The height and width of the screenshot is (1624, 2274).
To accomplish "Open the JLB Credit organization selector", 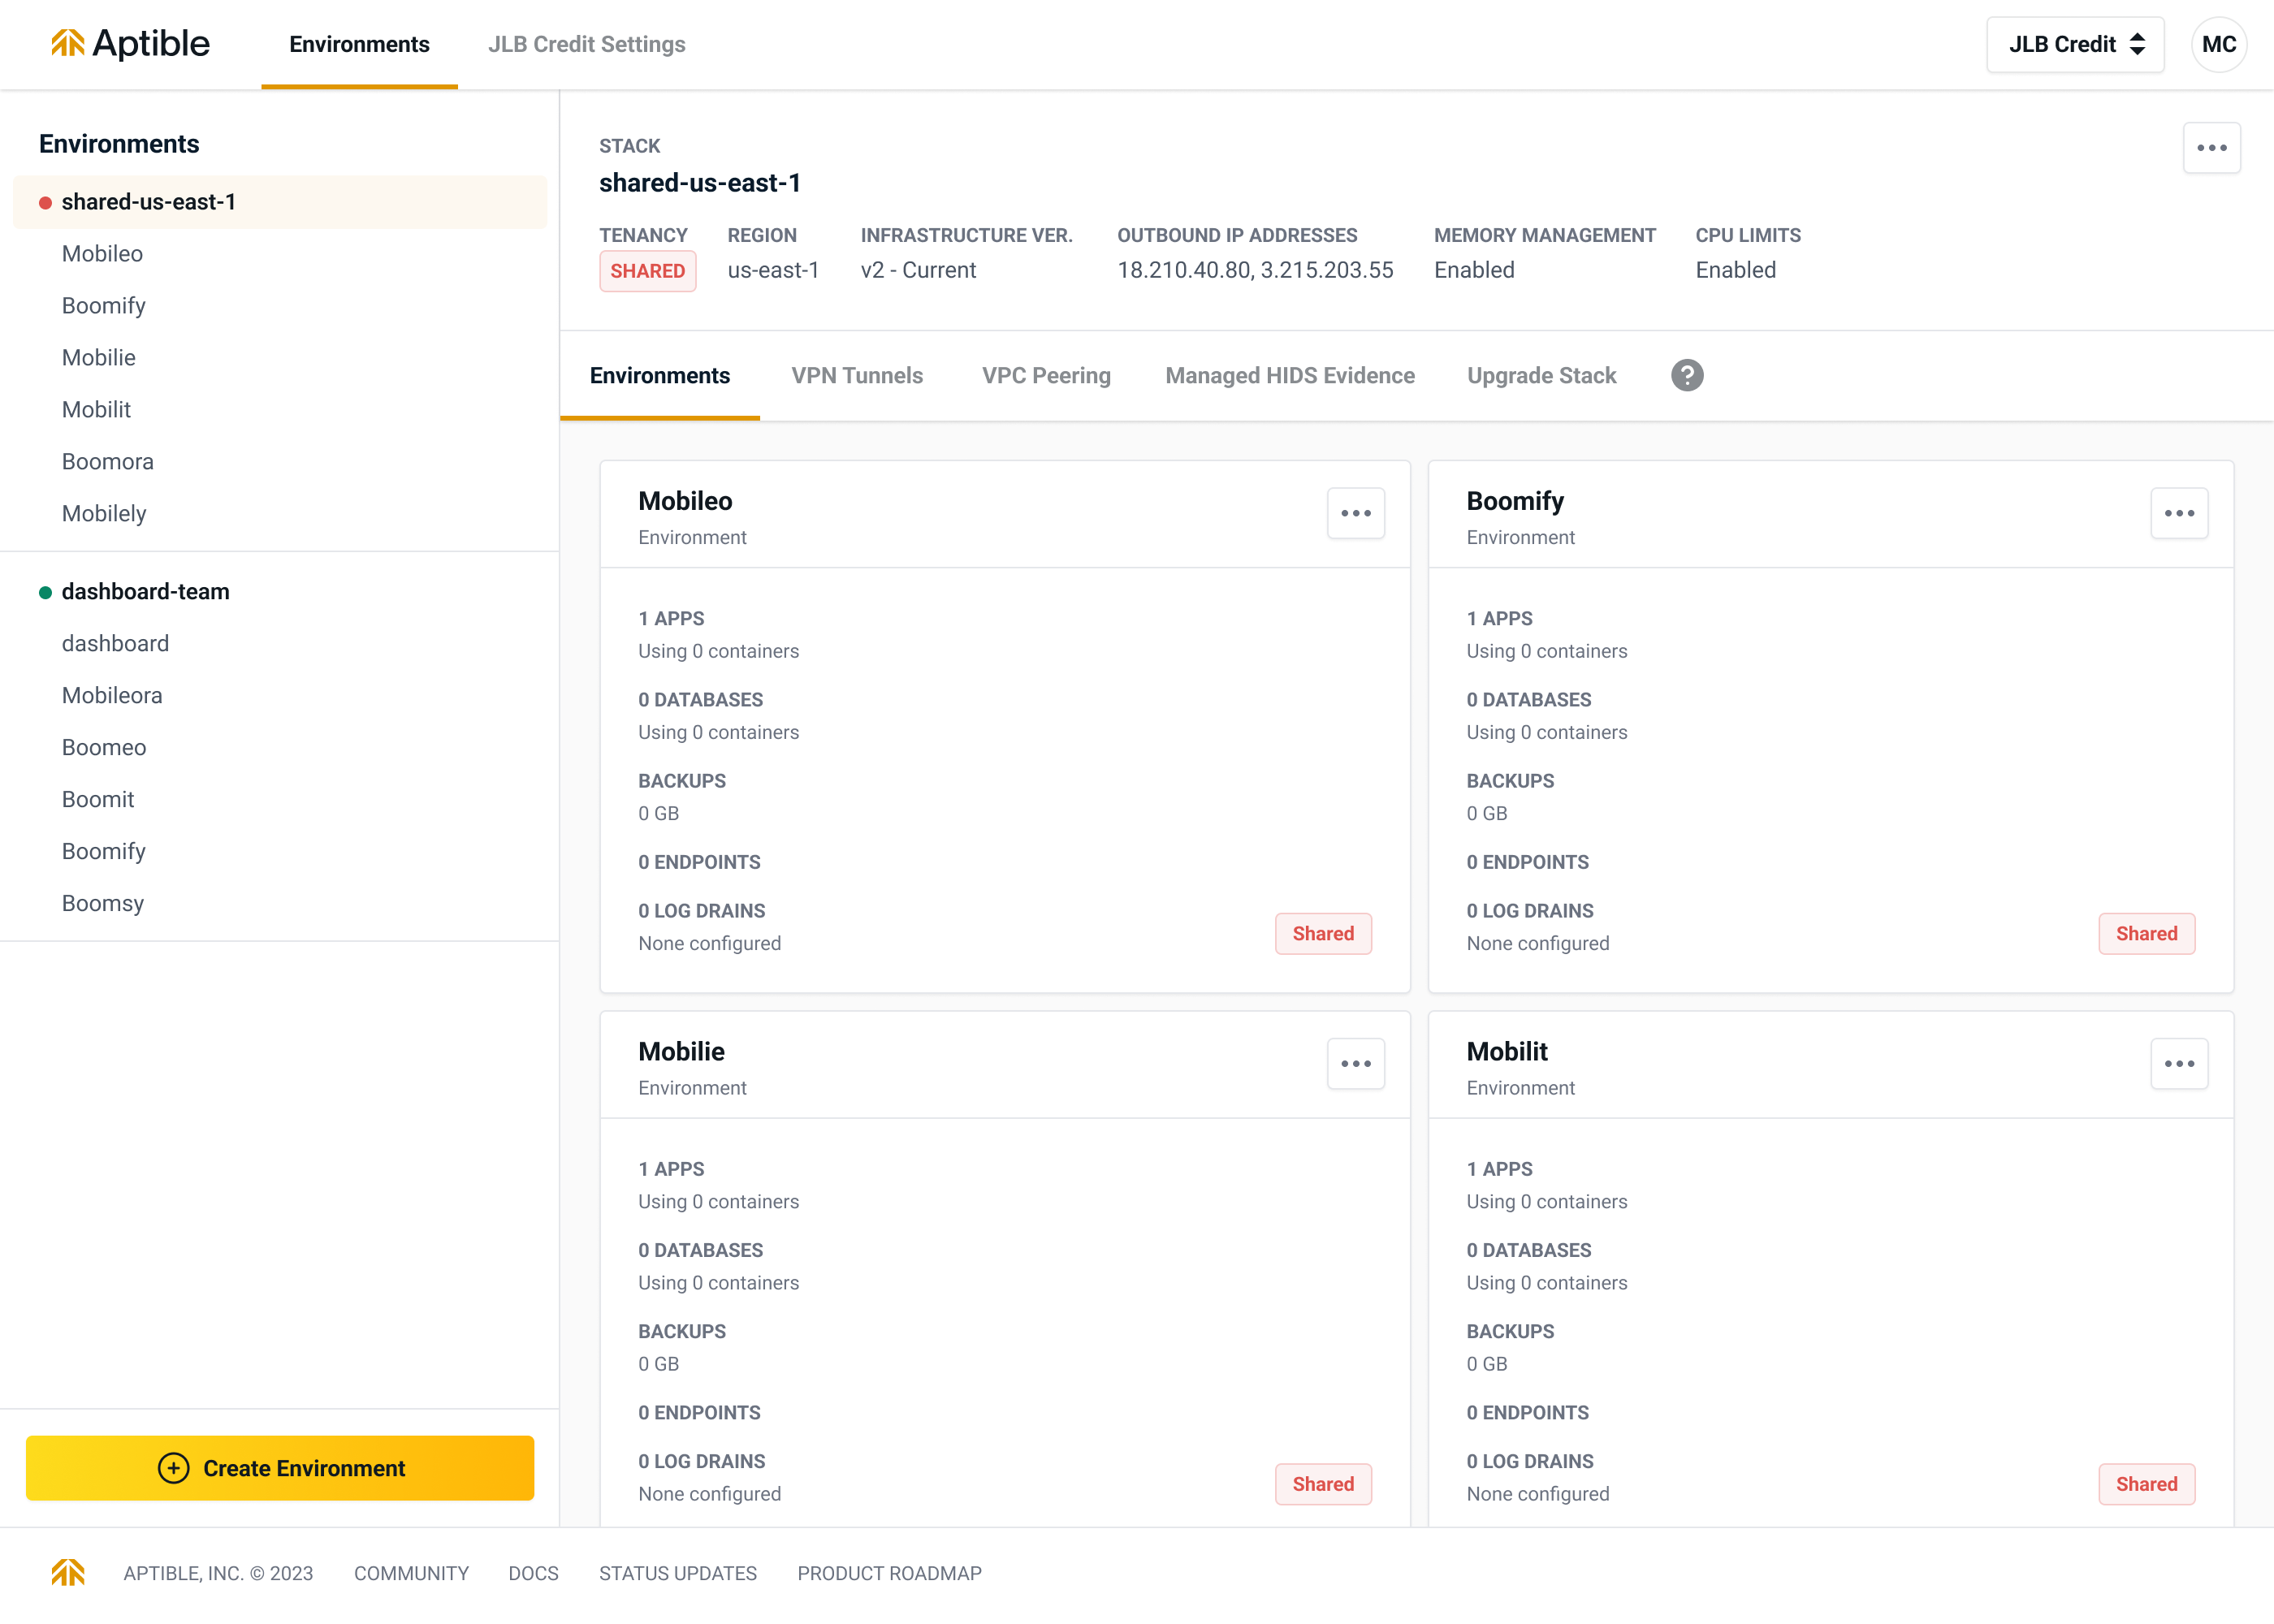I will pos(2075,44).
